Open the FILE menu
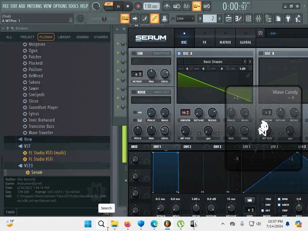308x231 pixels. [x=6, y=6]
